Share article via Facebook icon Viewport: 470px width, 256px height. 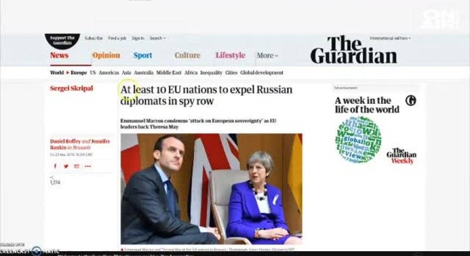[55, 166]
